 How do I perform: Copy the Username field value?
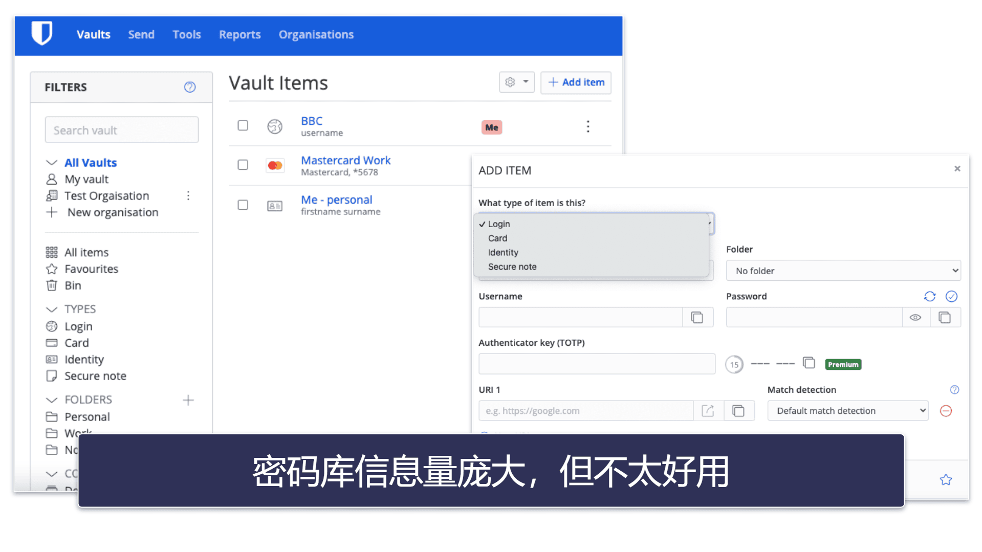(x=697, y=317)
